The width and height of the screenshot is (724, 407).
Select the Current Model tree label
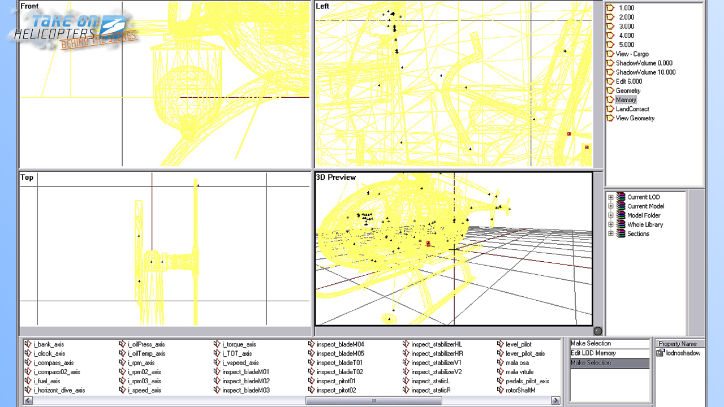(645, 206)
